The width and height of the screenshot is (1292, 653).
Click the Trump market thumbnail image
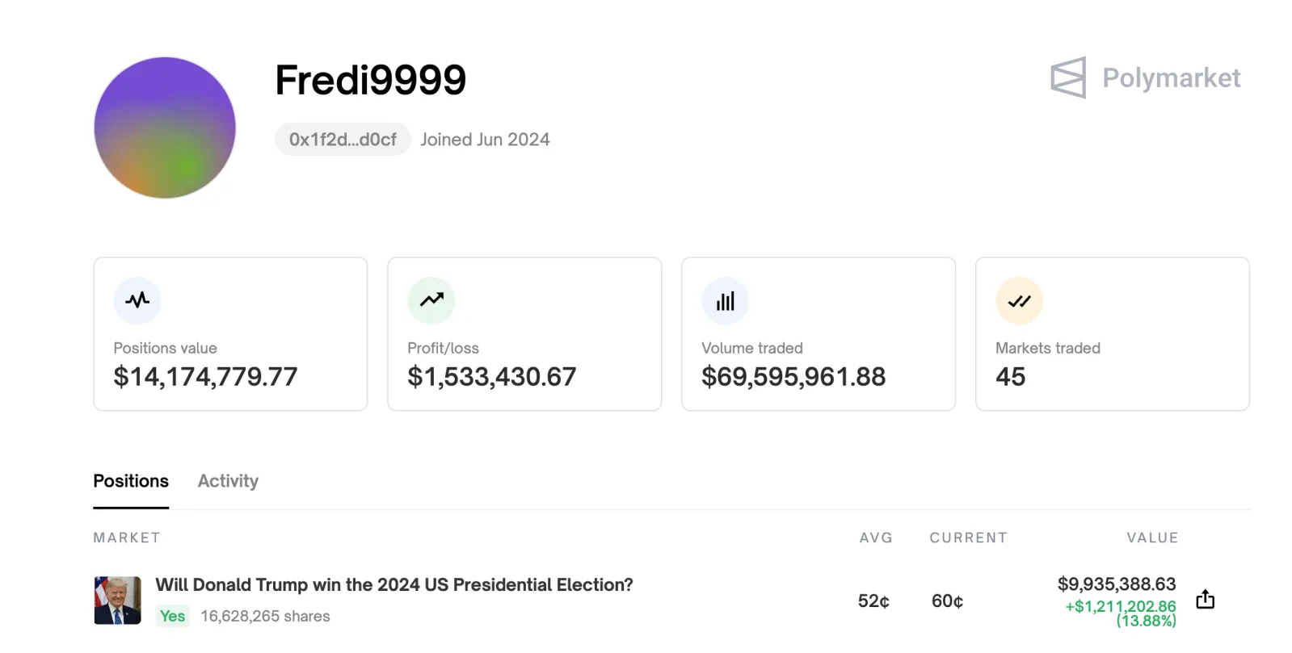click(x=116, y=599)
